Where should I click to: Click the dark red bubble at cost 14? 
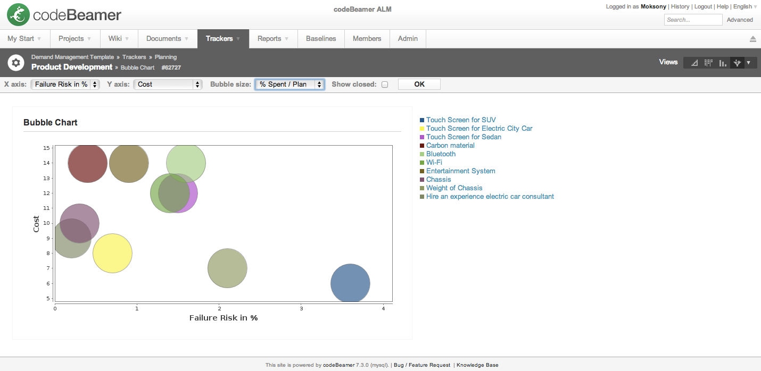pyautogui.click(x=88, y=163)
